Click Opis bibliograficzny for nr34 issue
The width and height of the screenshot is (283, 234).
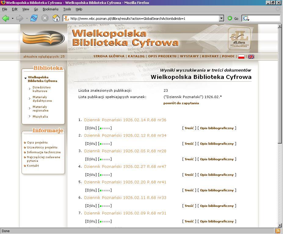(217, 144)
